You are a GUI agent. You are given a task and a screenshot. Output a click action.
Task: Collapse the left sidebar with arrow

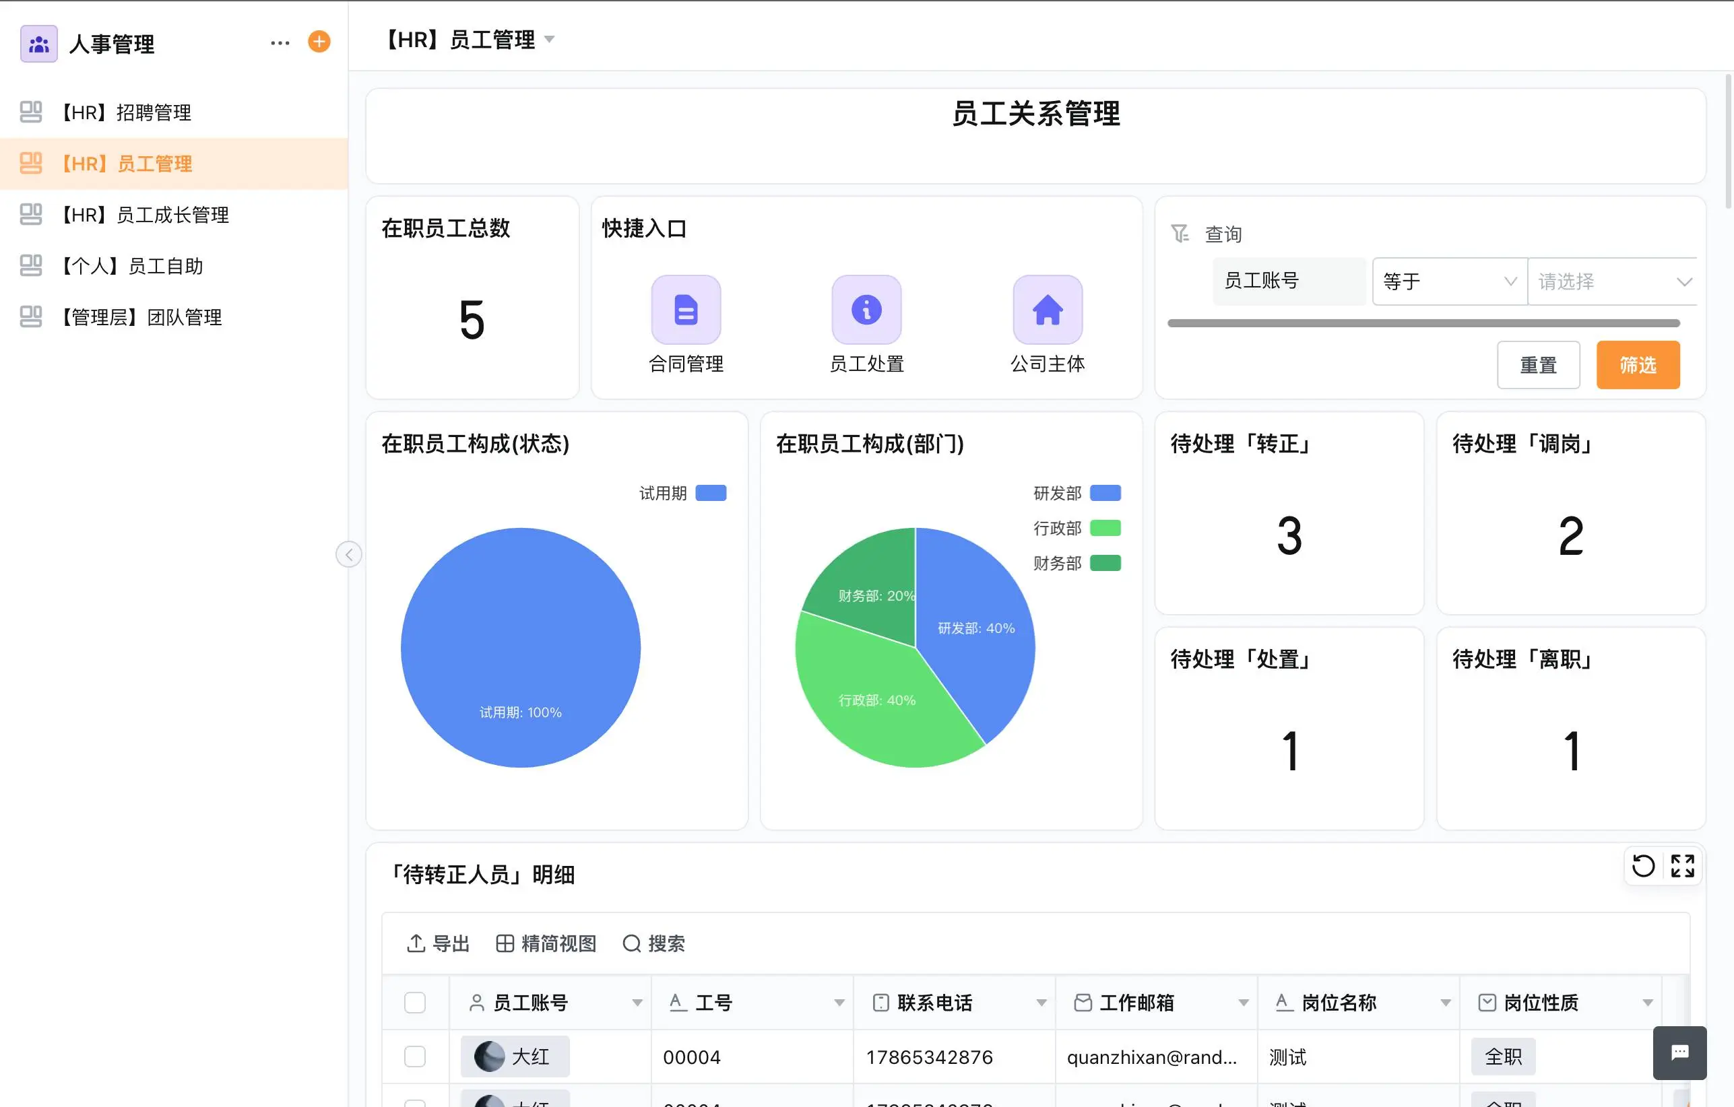348,554
